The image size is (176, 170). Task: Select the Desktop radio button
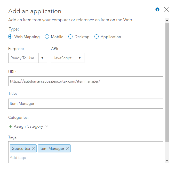coord(70,36)
